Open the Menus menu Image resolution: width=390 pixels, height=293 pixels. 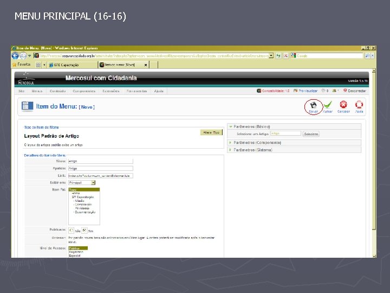click(x=37, y=91)
